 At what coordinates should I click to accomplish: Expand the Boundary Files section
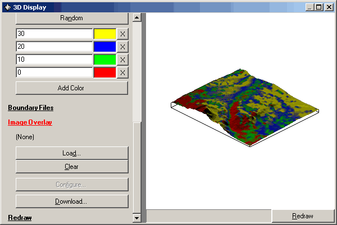click(31, 108)
